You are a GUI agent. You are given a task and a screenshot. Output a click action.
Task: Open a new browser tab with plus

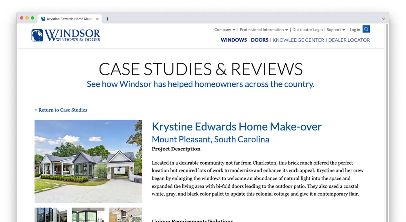108,19
